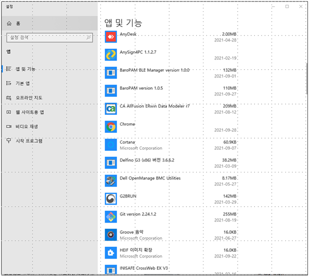Click the AnyDesk app icon
Viewport: 309px width, 277px height.
coord(111,37)
